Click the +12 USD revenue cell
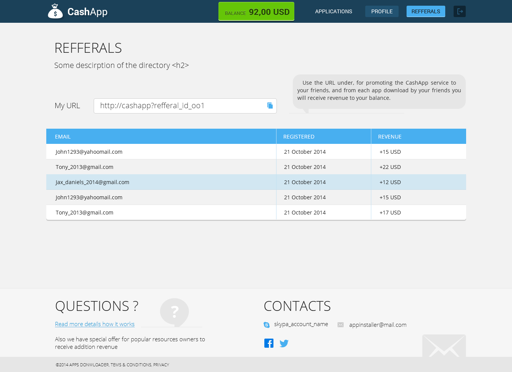 coord(390,182)
